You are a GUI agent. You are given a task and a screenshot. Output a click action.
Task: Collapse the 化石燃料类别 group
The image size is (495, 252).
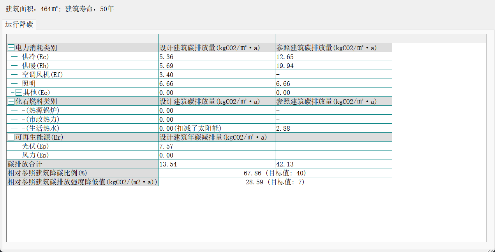click(11, 101)
